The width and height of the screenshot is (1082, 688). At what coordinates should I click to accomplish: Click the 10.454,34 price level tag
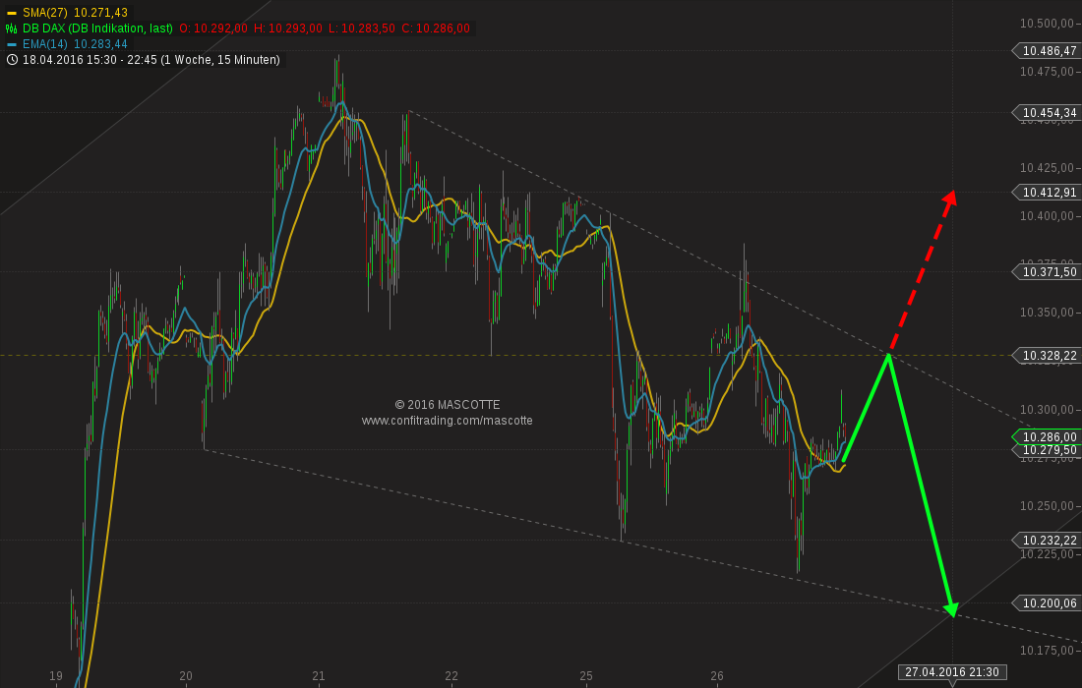[1046, 113]
